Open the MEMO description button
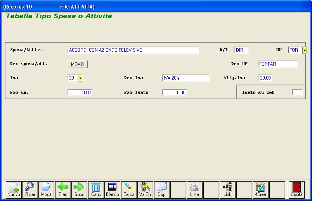312x201 pixels. 77,64
